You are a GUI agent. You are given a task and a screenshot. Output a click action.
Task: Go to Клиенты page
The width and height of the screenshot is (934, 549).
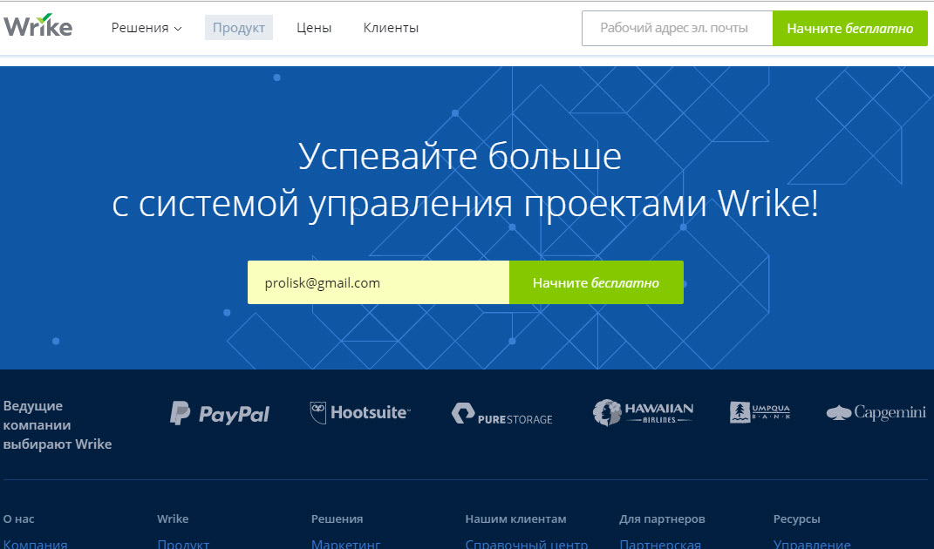click(x=391, y=28)
